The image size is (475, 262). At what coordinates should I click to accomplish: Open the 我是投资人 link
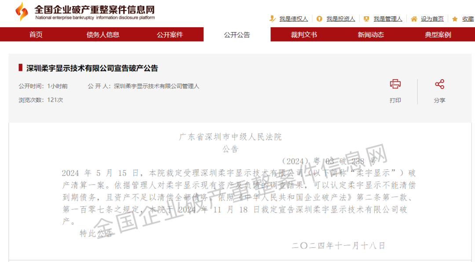coord(341,19)
